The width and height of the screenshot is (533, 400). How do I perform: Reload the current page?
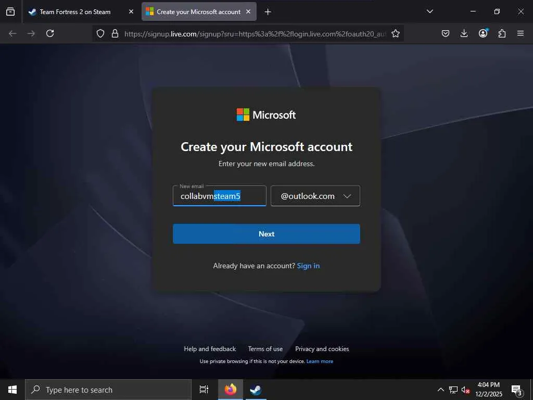coord(50,33)
